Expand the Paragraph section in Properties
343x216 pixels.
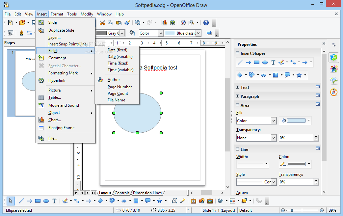click(x=238, y=96)
